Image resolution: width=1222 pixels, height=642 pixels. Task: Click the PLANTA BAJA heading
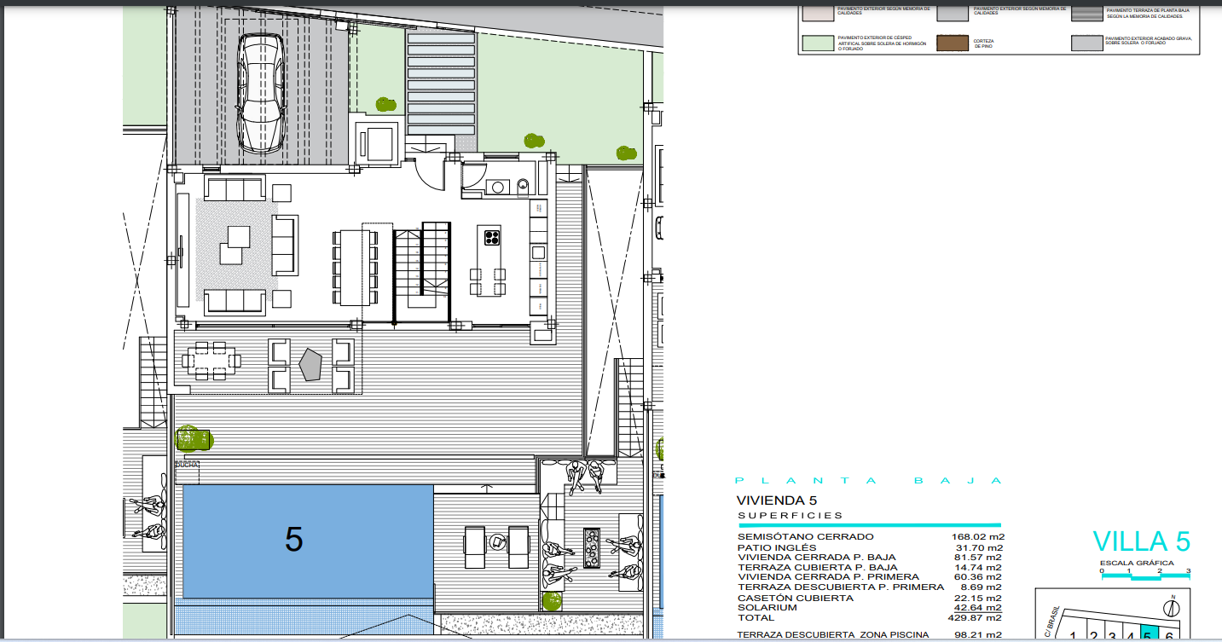coord(868,482)
